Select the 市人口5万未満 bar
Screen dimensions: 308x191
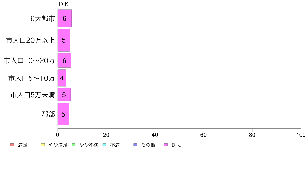(x=64, y=95)
